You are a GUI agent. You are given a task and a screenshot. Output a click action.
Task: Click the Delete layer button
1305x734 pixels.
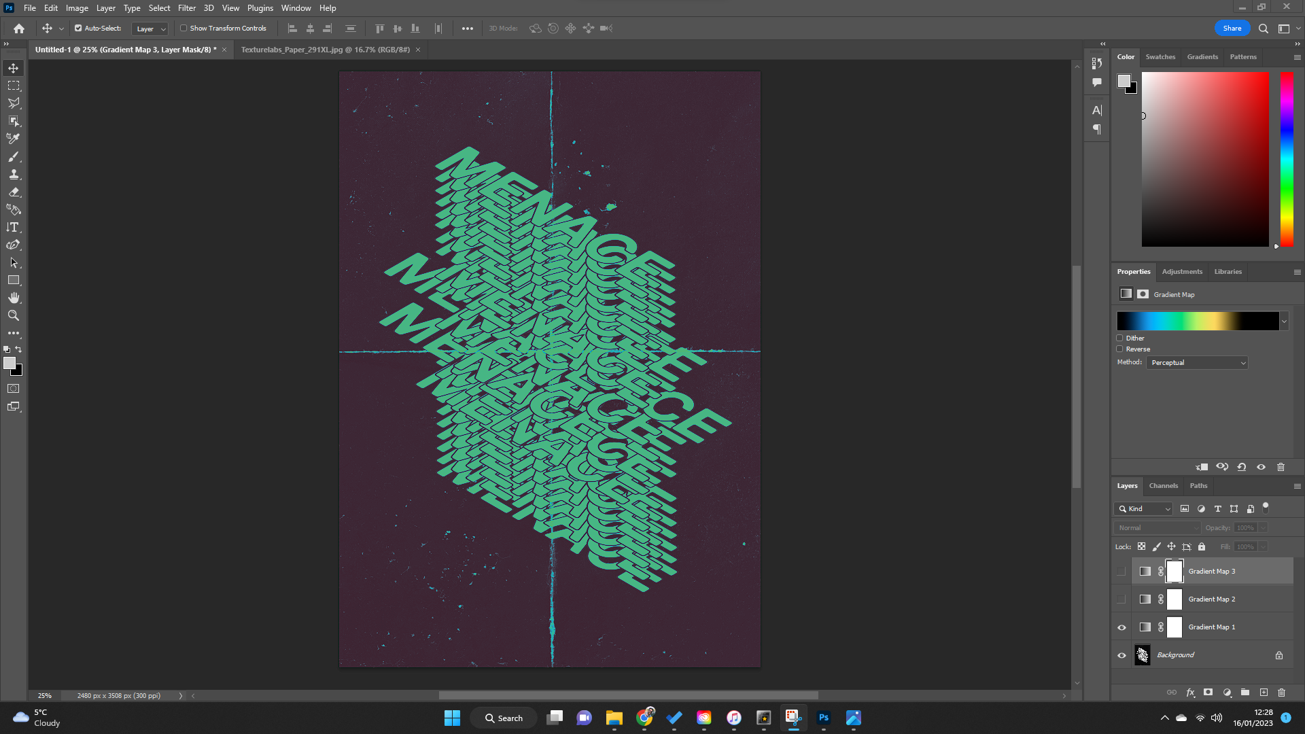[x=1282, y=693]
